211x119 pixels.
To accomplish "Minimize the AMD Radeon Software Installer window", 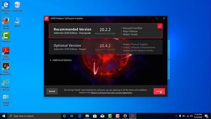I will (157, 19).
